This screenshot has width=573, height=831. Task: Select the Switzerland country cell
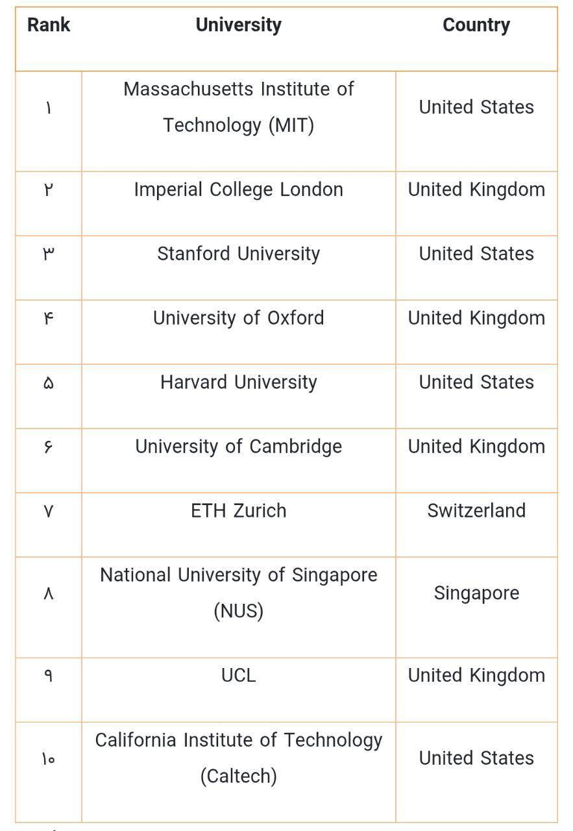tap(476, 511)
